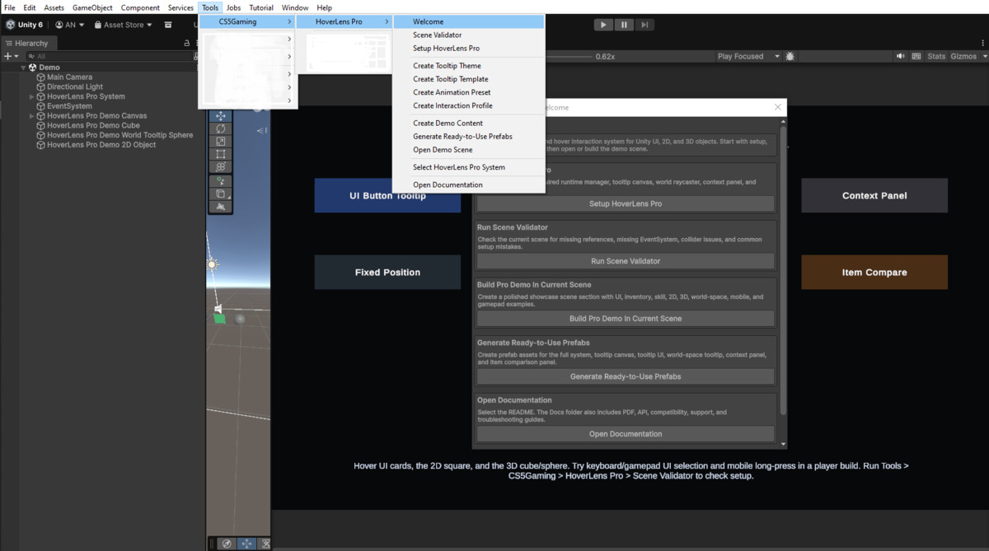989x551 pixels.
Task: Choose Scene Validator menu entry
Action: 468,35
